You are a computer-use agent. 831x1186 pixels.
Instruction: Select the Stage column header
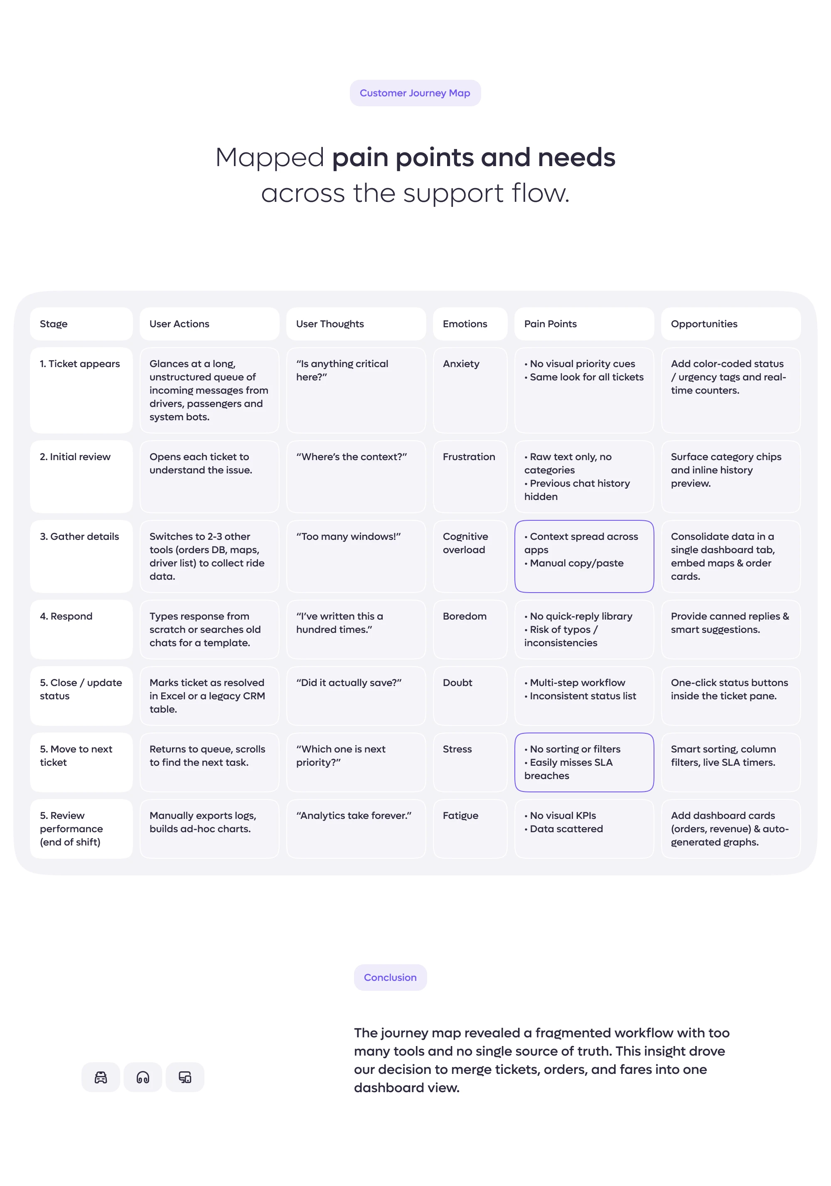(81, 324)
